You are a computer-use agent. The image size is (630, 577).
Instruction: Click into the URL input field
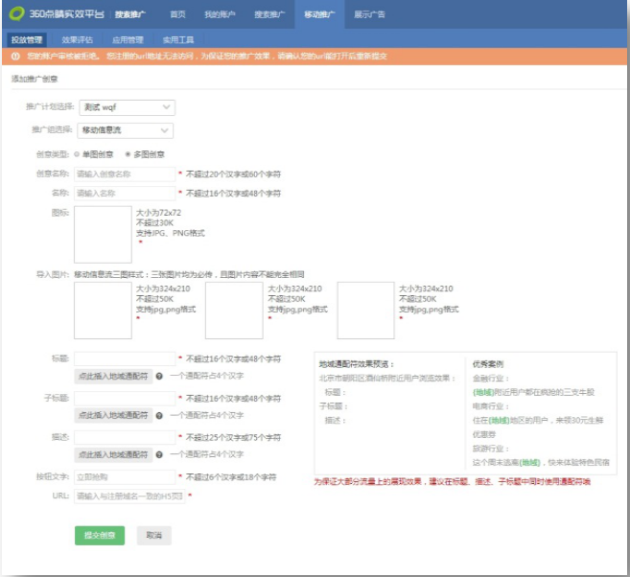(x=129, y=496)
